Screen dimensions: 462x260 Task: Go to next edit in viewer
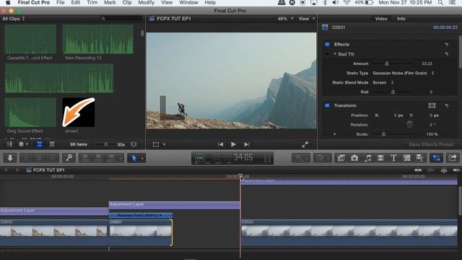[247, 144]
